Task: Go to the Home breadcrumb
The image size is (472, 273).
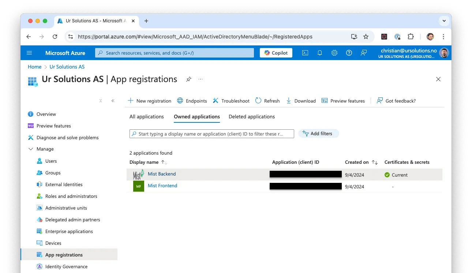Action: pos(35,67)
